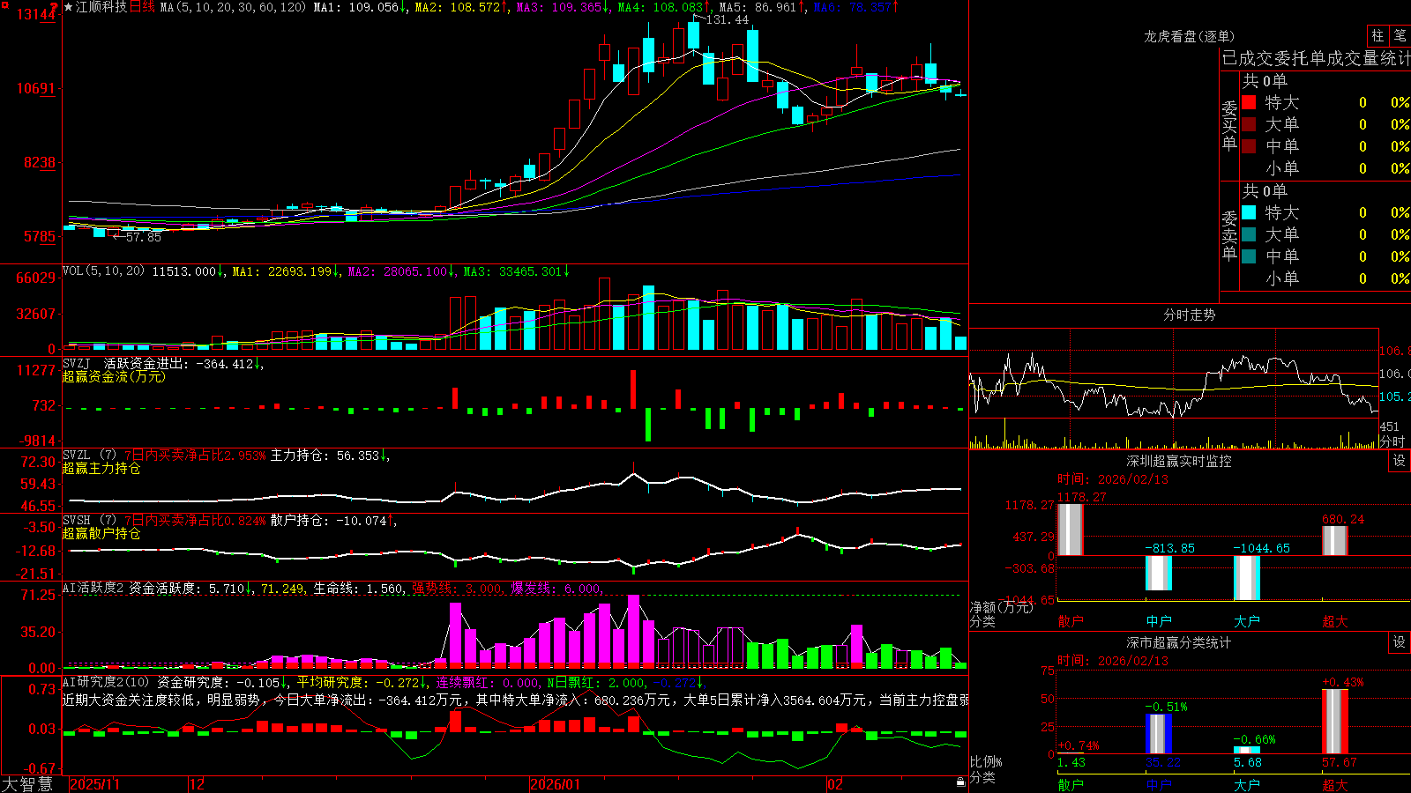Click the small square icon at top-left corner

tap(4, 4)
